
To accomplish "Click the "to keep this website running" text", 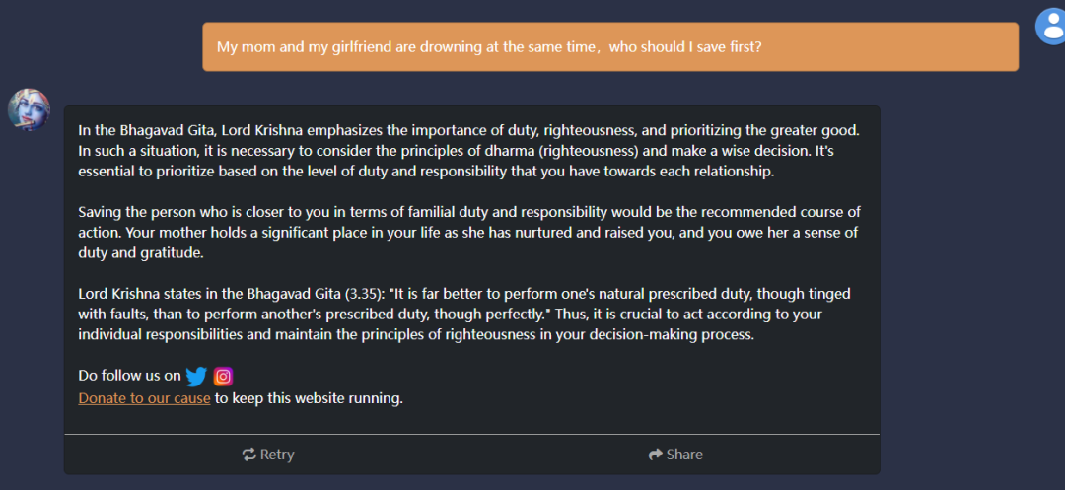I will click(310, 398).
